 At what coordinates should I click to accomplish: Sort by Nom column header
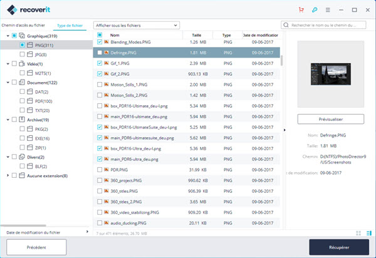115,35
